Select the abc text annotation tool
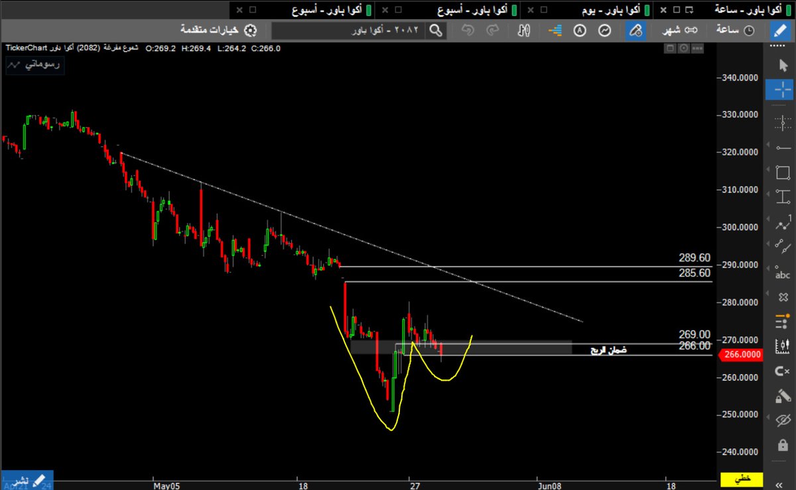The width and height of the screenshot is (796, 490). coord(783,273)
